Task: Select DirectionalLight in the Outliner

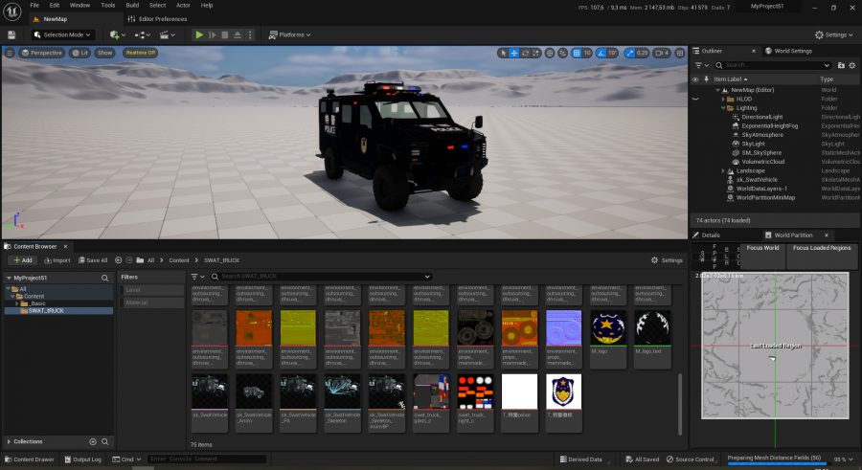Action: 762,117
